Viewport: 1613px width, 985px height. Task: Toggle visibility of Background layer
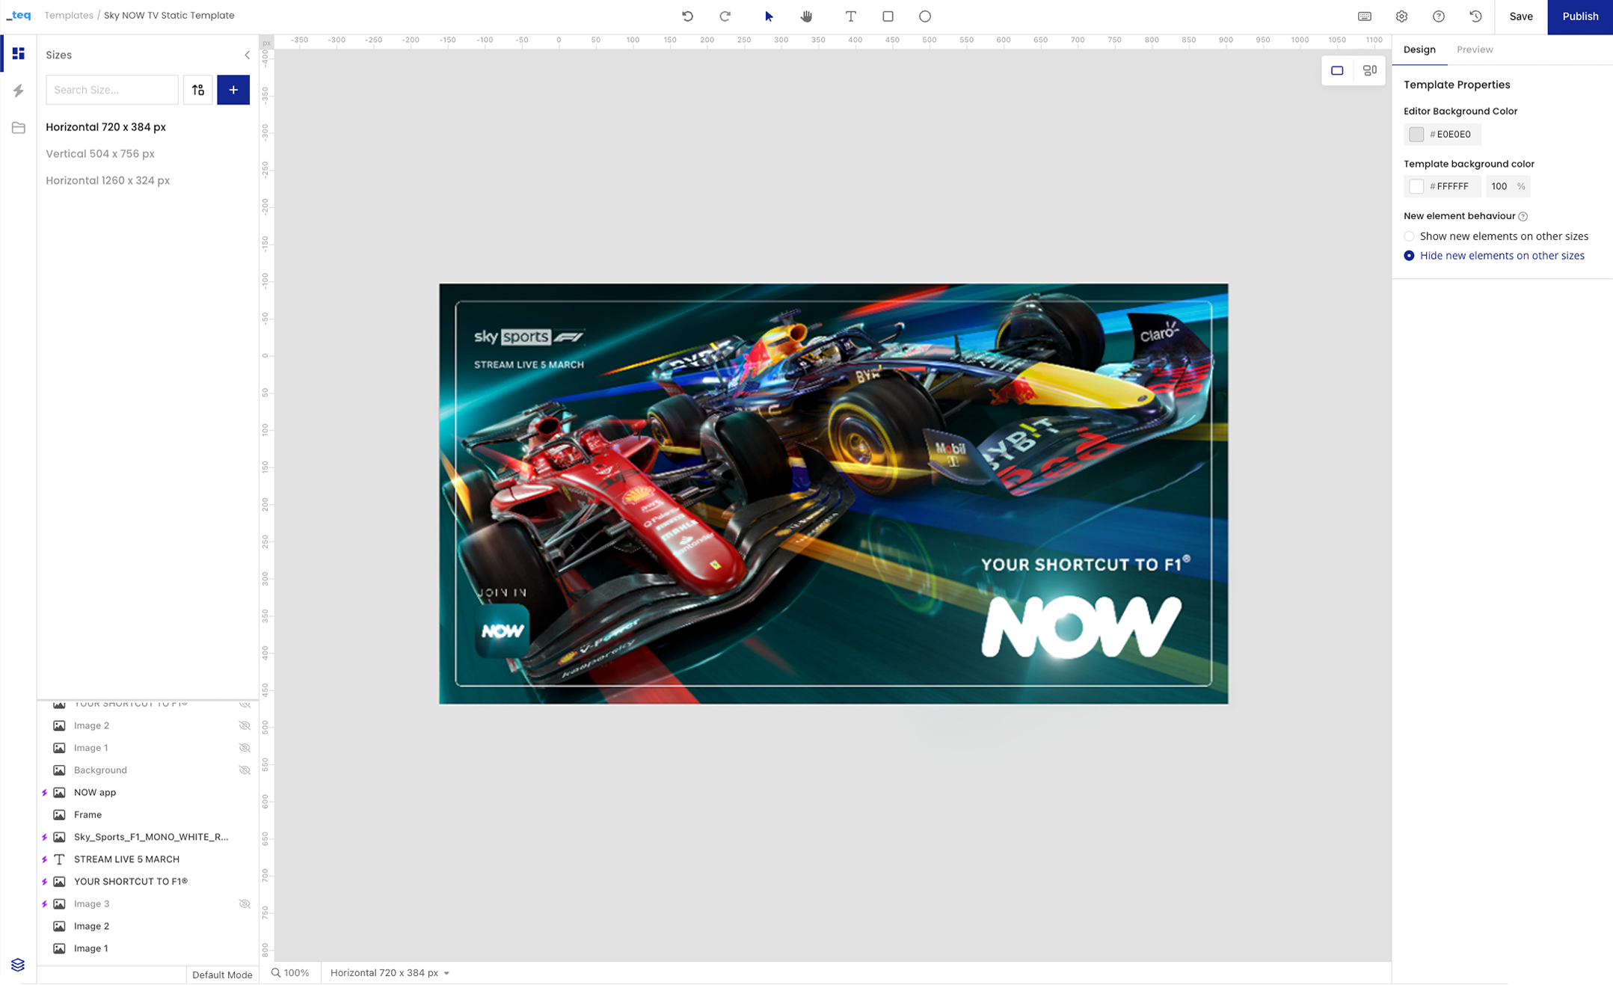245,770
